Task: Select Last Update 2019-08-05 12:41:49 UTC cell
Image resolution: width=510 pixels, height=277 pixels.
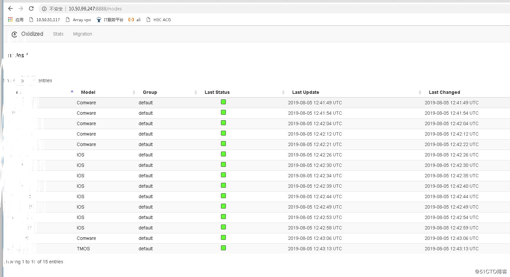Action: click(315, 103)
